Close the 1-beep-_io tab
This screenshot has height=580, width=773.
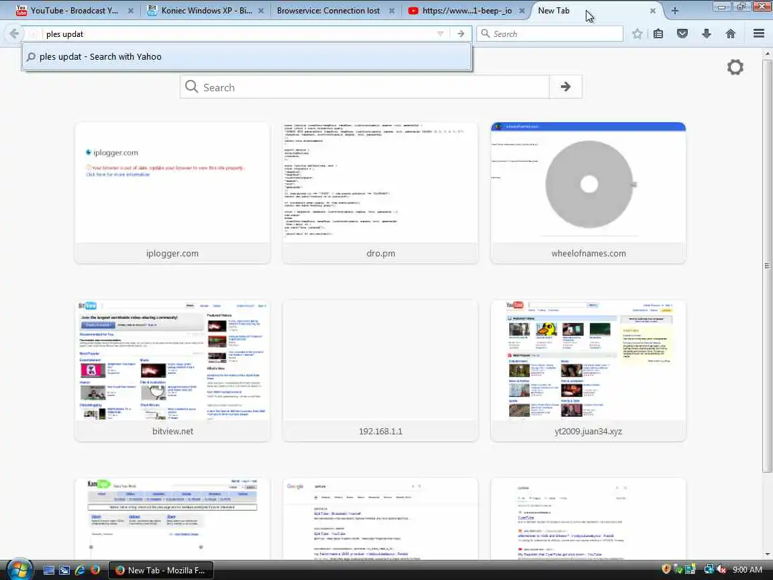[521, 11]
